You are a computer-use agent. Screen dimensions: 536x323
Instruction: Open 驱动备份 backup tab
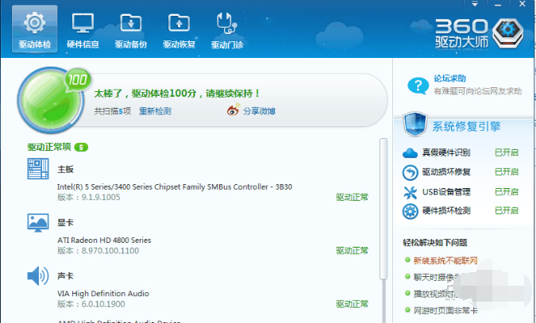pos(130,29)
